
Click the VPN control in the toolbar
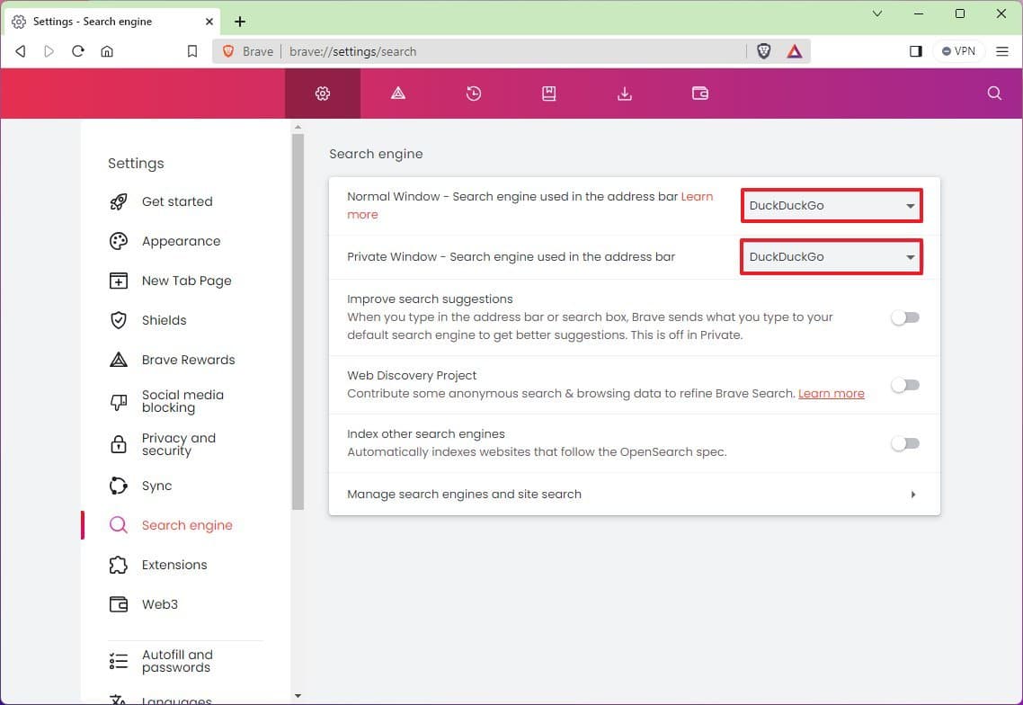[958, 51]
